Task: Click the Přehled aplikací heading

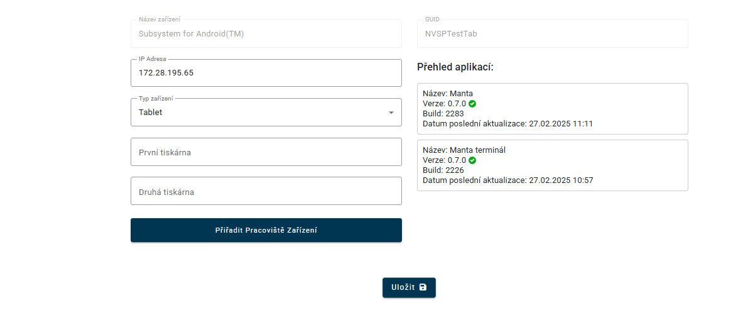Action: click(x=455, y=67)
